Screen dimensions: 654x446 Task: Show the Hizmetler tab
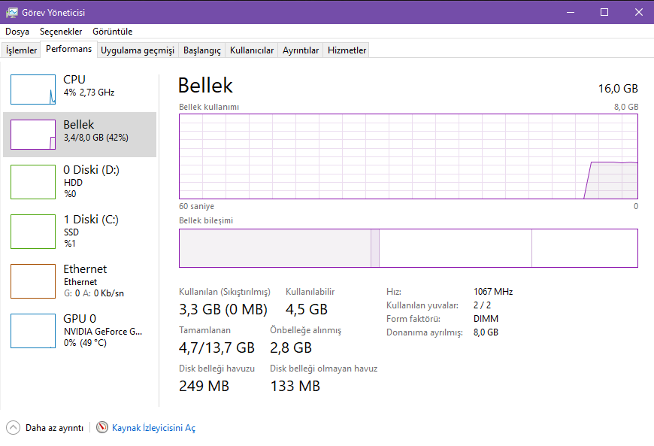tap(347, 50)
